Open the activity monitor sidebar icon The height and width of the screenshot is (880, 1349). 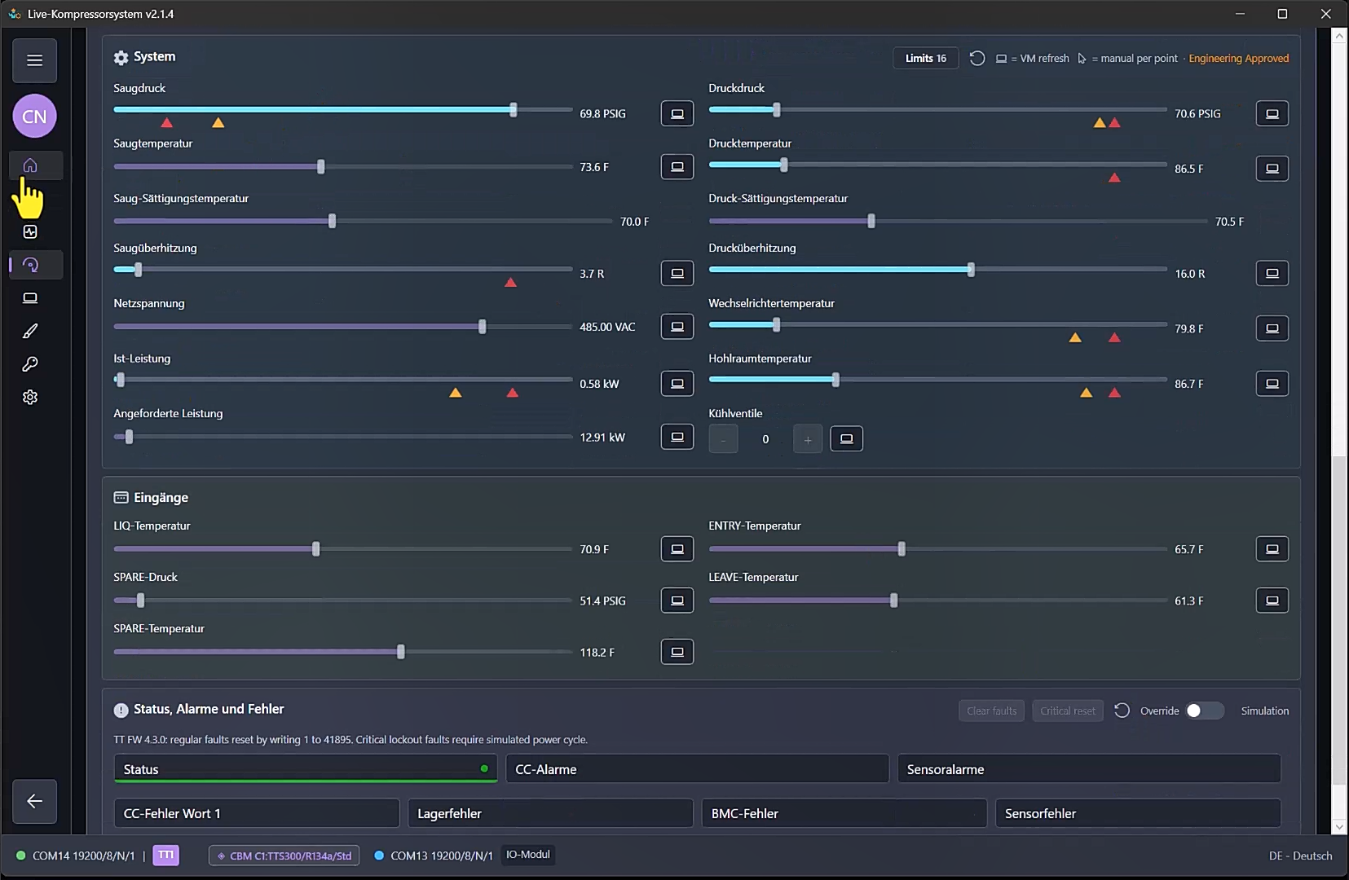30,231
